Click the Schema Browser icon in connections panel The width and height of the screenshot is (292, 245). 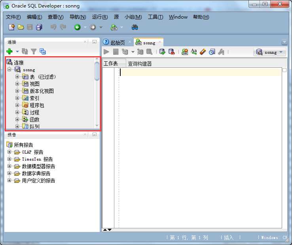43,51
